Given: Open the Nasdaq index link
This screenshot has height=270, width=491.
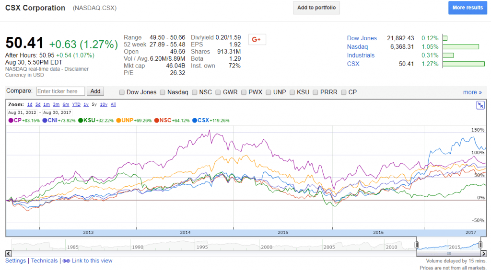Looking at the screenshot, I should (x=357, y=46).
